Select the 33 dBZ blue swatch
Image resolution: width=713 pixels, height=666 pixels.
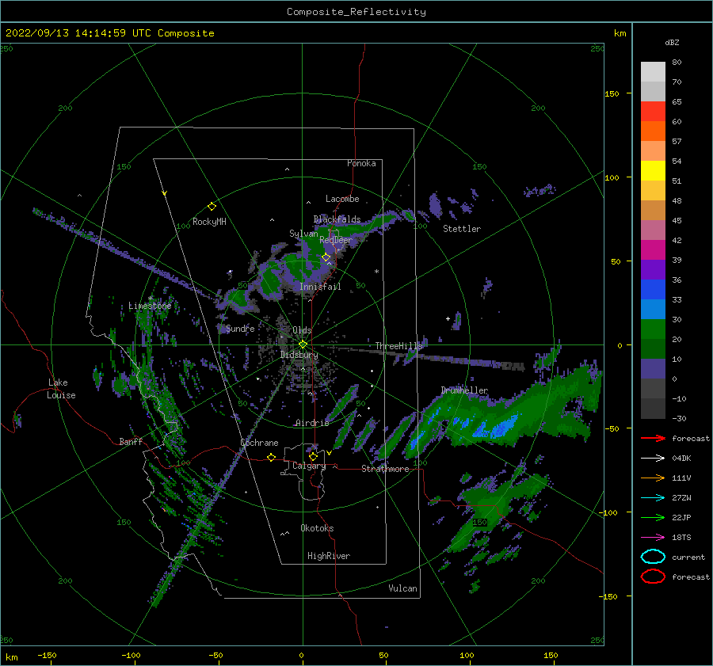pyautogui.click(x=653, y=309)
